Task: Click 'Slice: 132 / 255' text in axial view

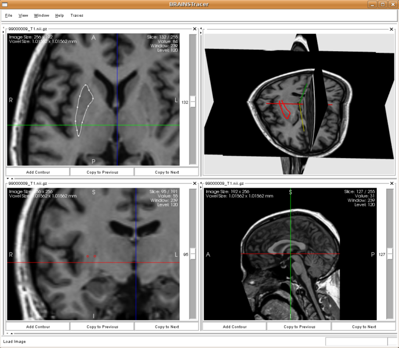Action: click(163, 37)
